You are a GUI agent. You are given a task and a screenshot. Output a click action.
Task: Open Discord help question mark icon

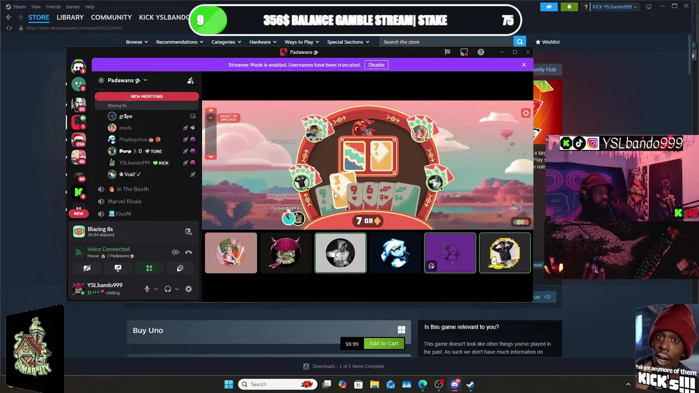(x=481, y=52)
